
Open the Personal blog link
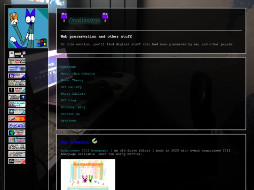[73, 107]
